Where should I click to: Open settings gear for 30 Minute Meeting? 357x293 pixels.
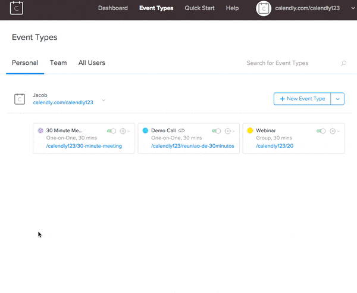point(123,131)
